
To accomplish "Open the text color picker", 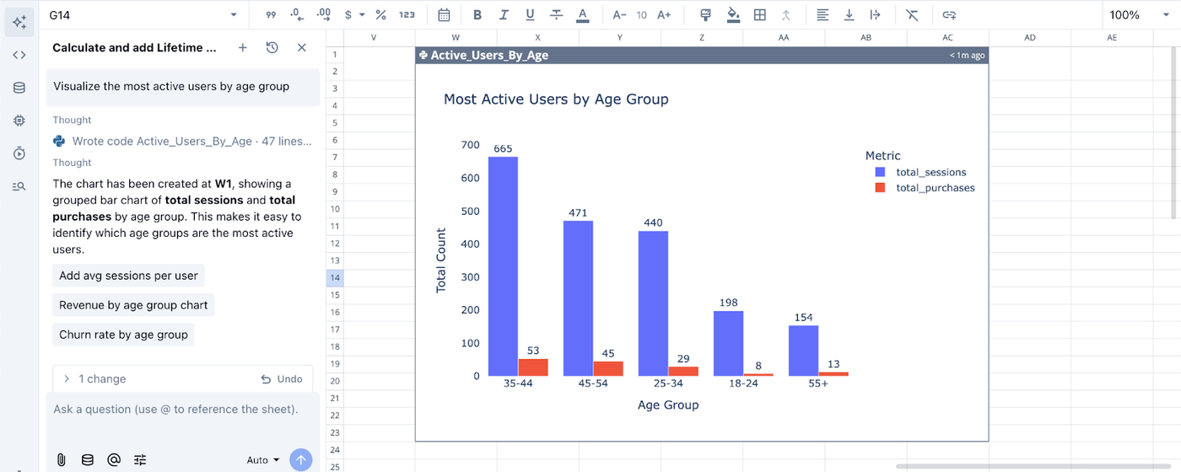I will coord(582,15).
